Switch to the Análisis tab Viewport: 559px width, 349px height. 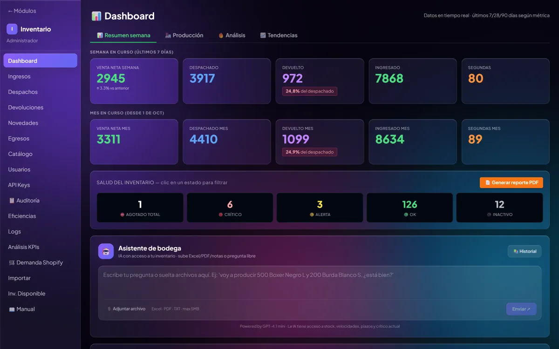tap(232, 35)
